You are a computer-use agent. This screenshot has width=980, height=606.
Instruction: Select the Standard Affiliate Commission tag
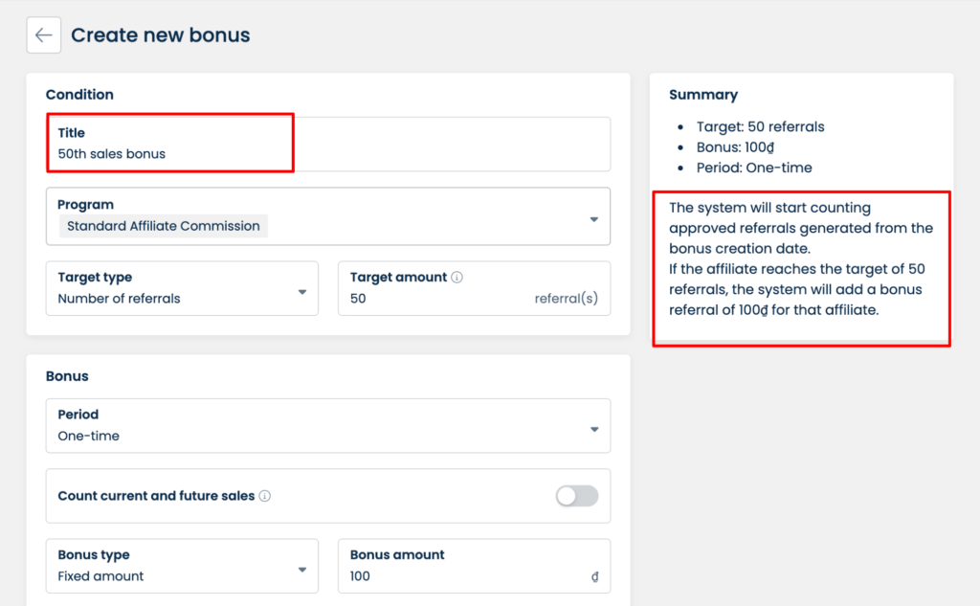coord(163,226)
